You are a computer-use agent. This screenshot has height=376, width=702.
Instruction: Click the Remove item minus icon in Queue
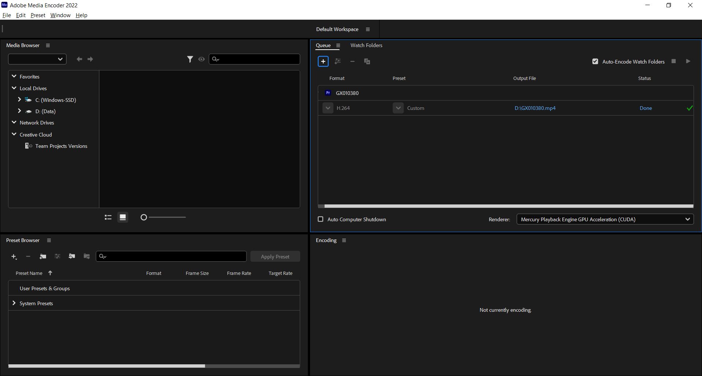click(x=352, y=61)
